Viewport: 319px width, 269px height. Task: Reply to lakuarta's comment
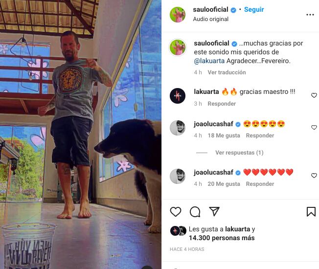point(222,104)
